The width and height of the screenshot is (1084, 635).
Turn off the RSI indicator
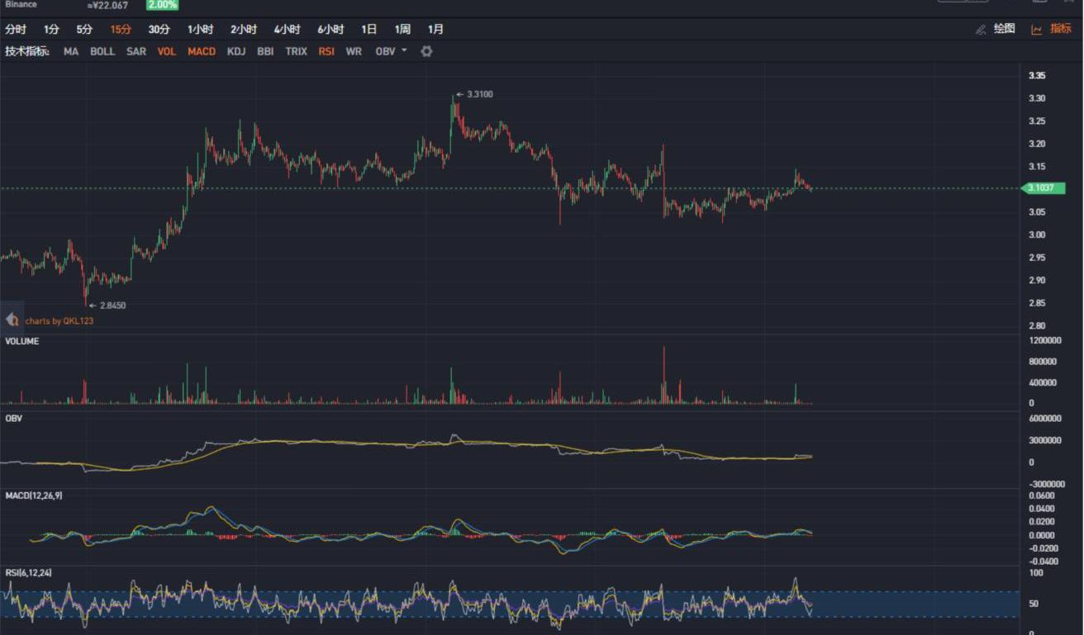point(326,51)
